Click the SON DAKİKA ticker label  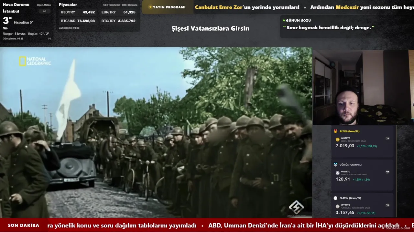click(24, 226)
